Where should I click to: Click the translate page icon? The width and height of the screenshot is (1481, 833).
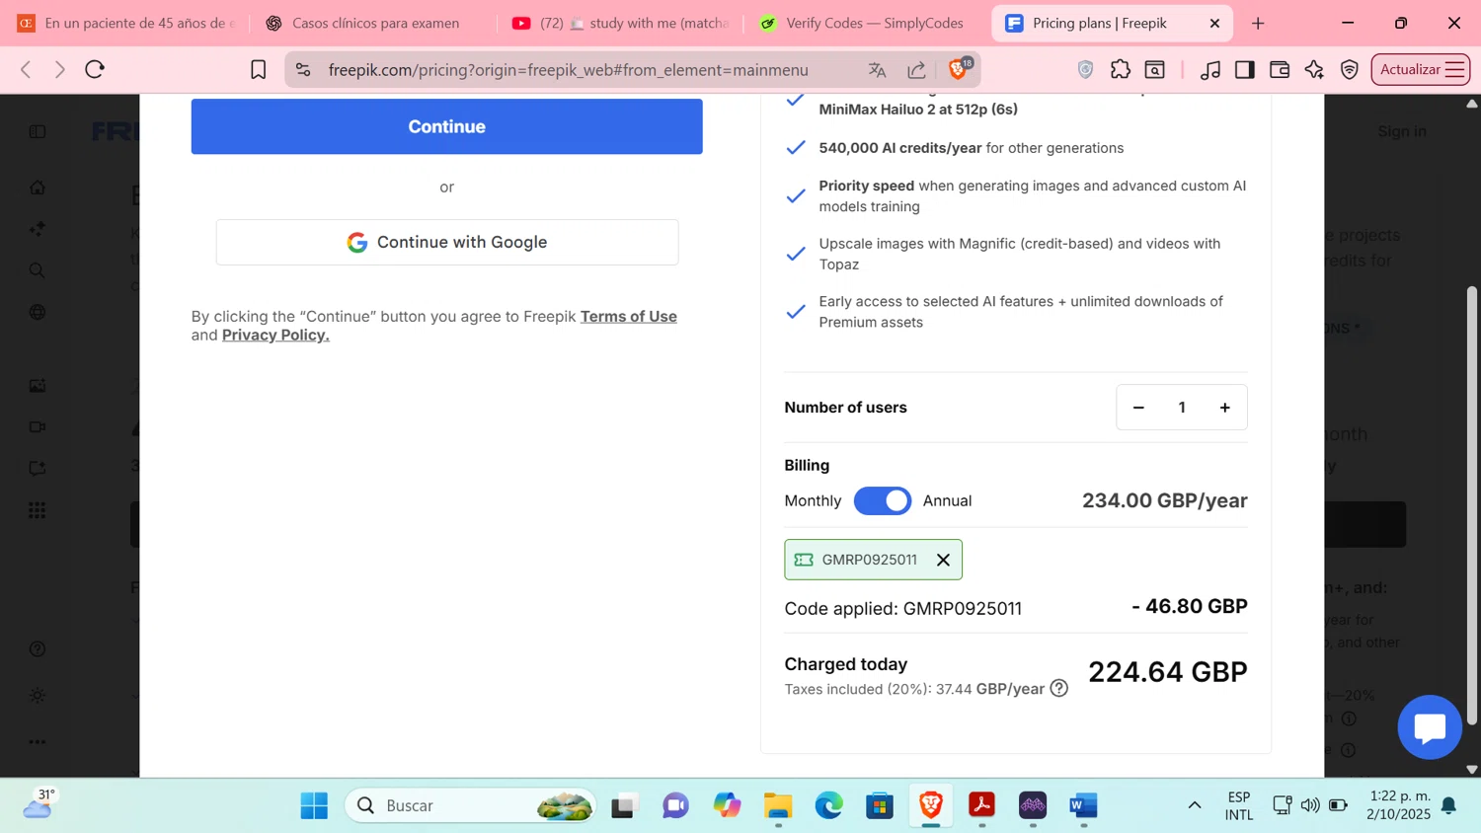pos(877,69)
